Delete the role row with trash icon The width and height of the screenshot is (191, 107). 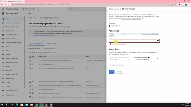point(158,59)
